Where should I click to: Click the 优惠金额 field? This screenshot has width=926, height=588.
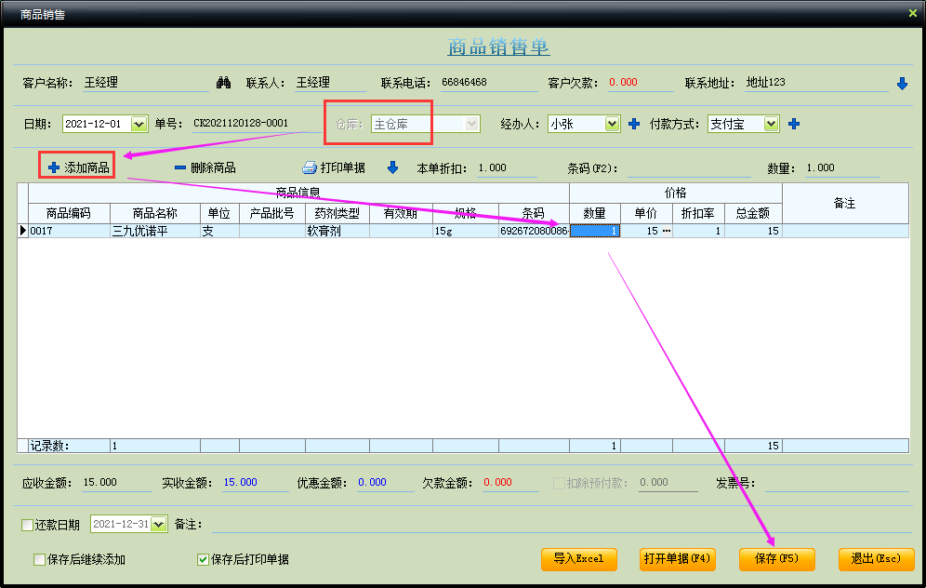385,483
